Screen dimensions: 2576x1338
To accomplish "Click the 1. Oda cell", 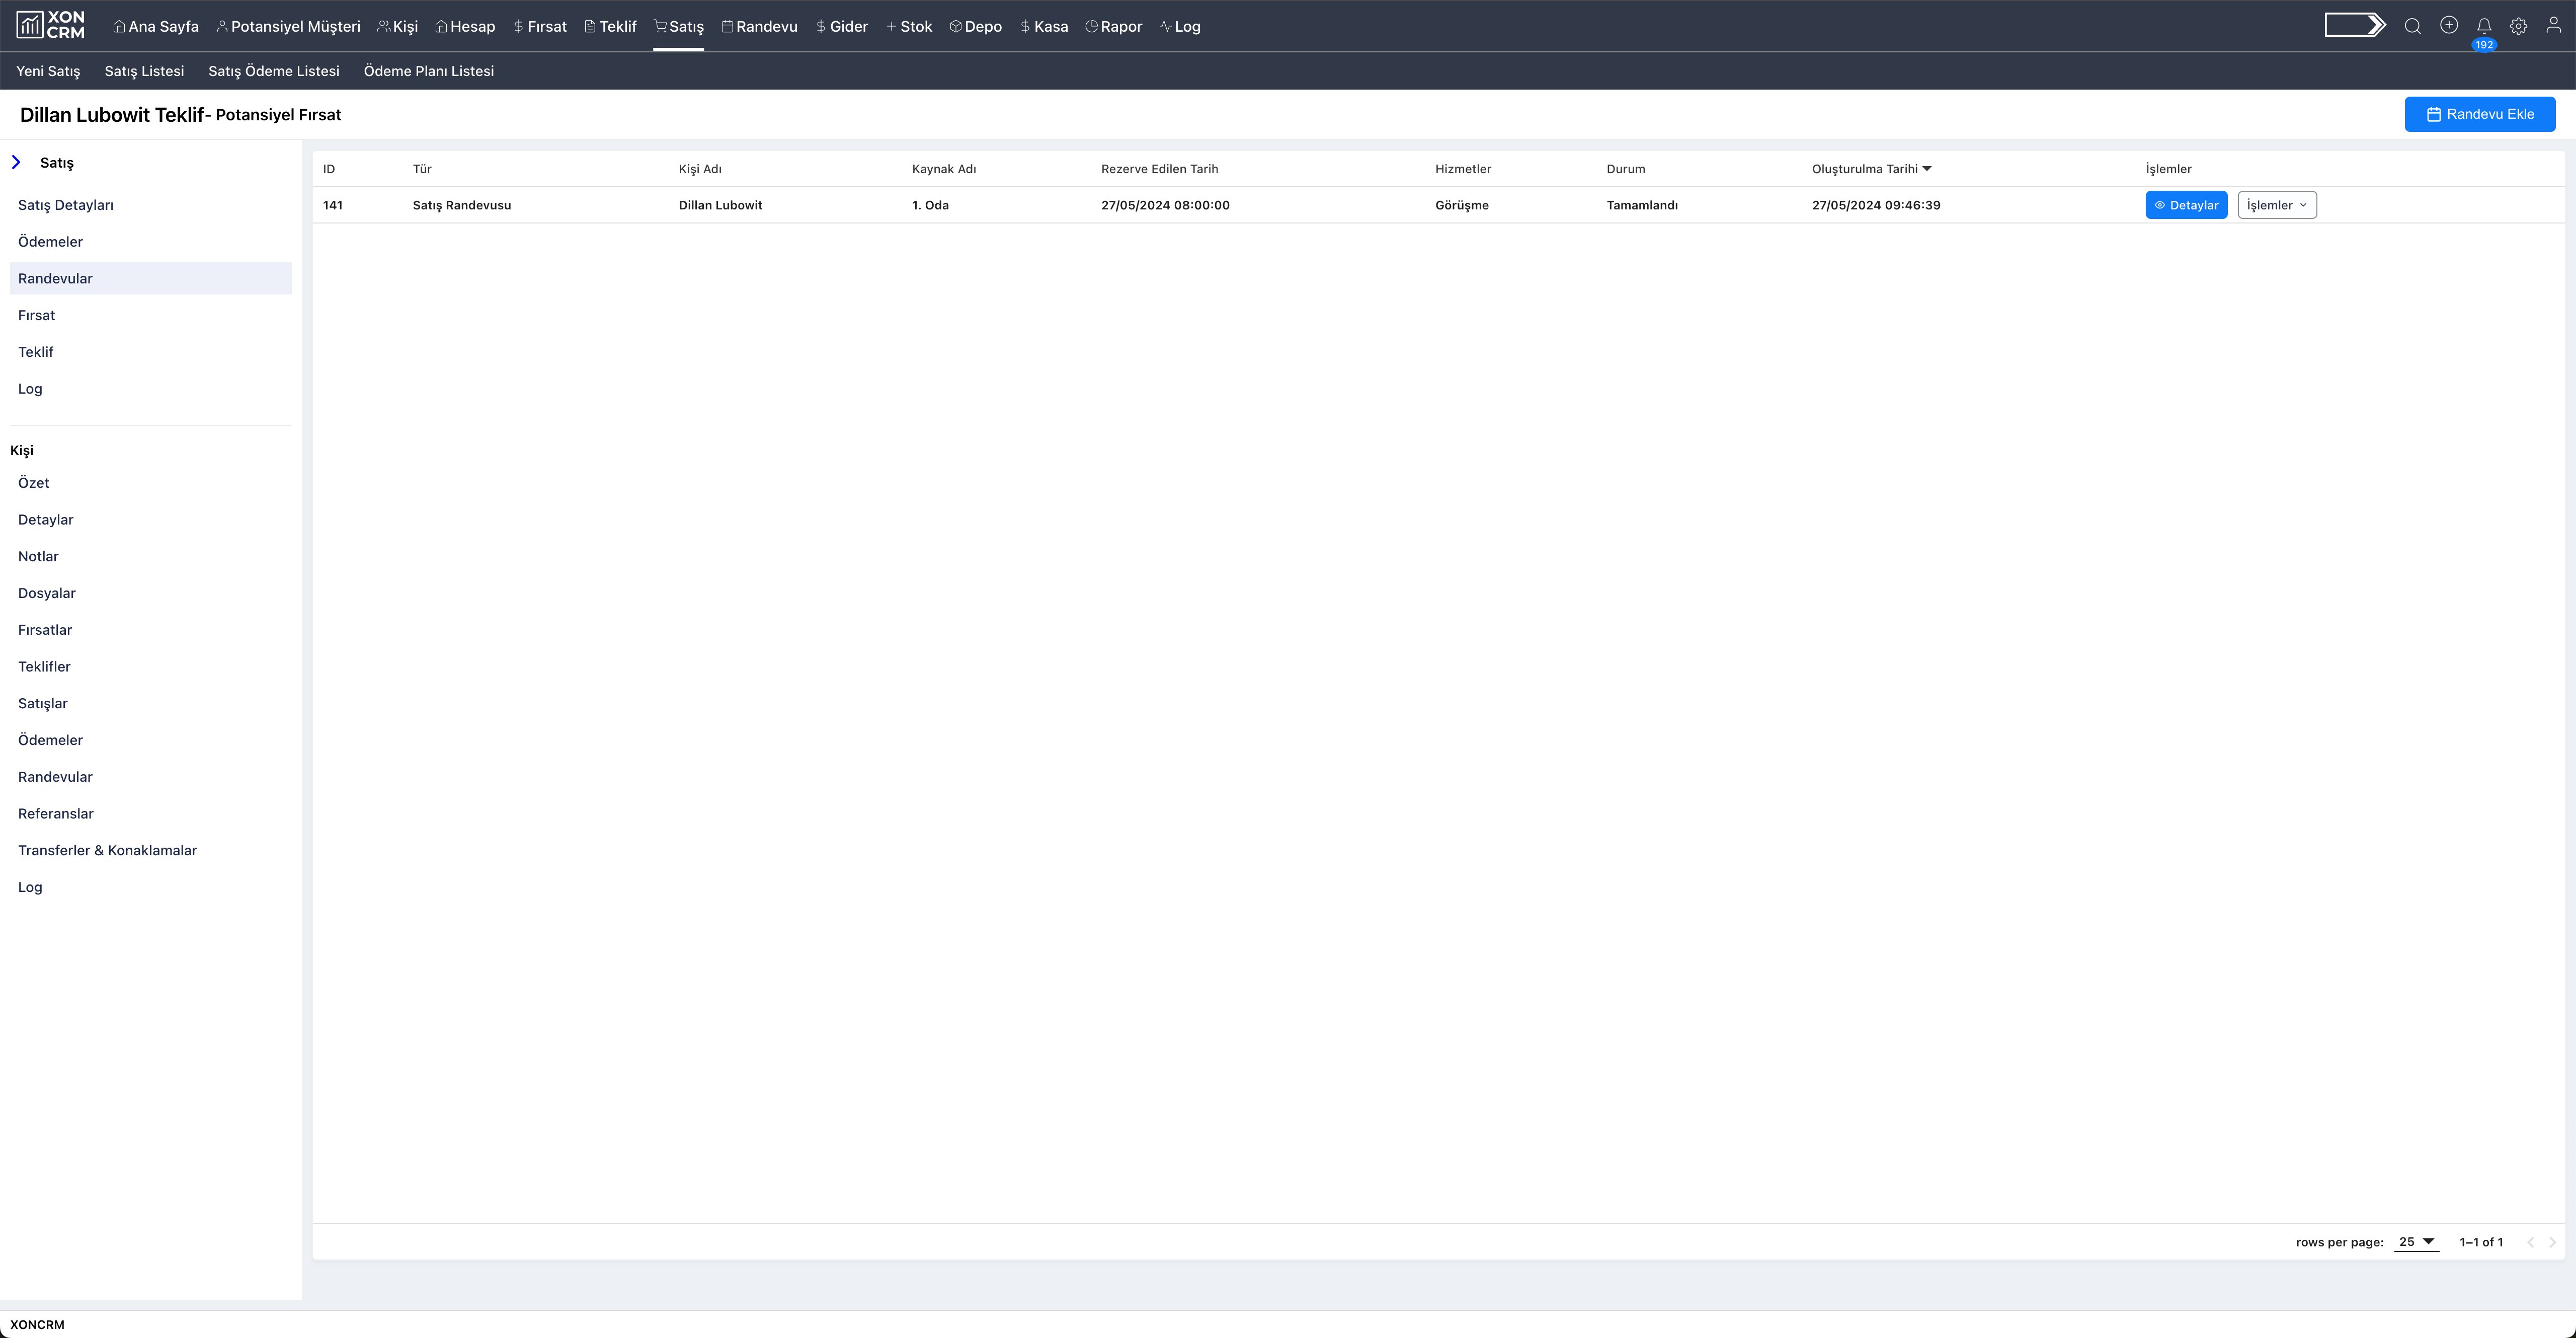I will tap(930, 205).
